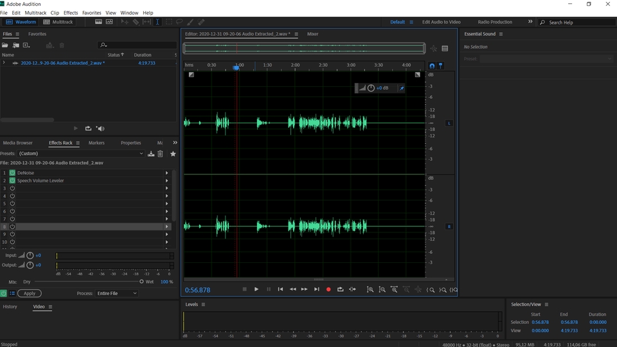Toggle power for effect slot 8
617x347 pixels.
tap(12, 227)
